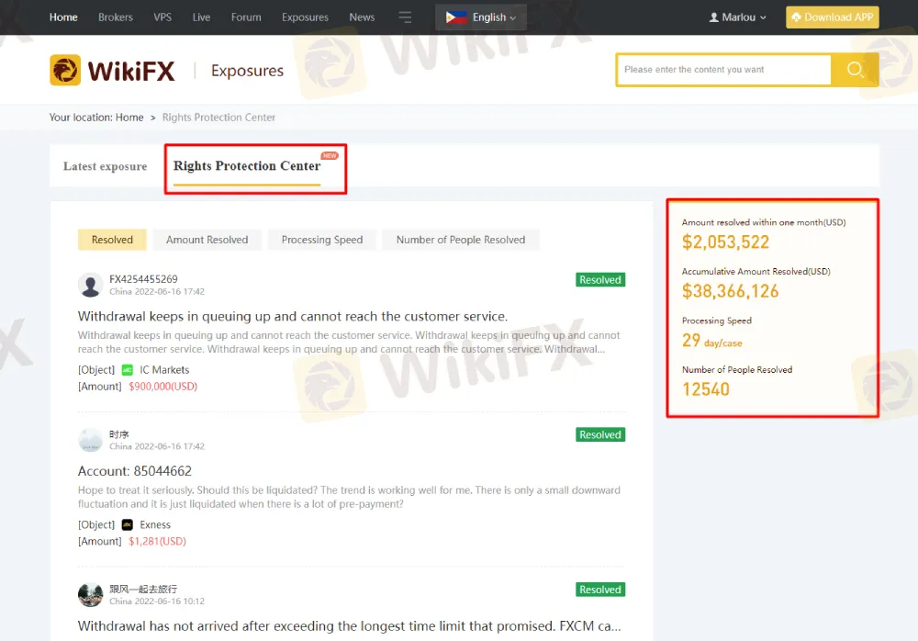918x641 pixels.
Task: Open the FXCM withdrawal not arrived exposure
Action: point(350,625)
